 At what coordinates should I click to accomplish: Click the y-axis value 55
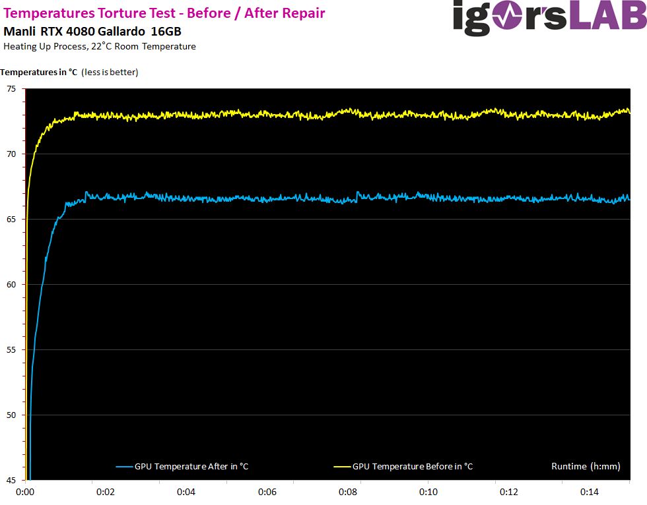click(x=11, y=349)
